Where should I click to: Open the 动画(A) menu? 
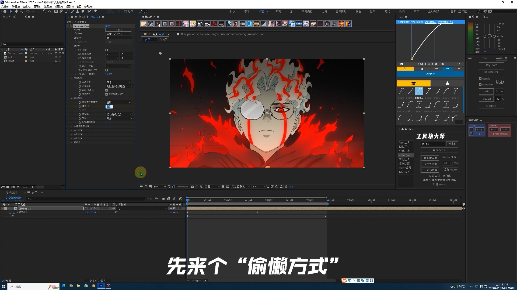59,6
